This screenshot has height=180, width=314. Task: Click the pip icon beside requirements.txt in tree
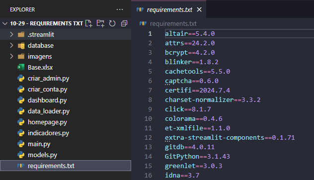click(21, 166)
